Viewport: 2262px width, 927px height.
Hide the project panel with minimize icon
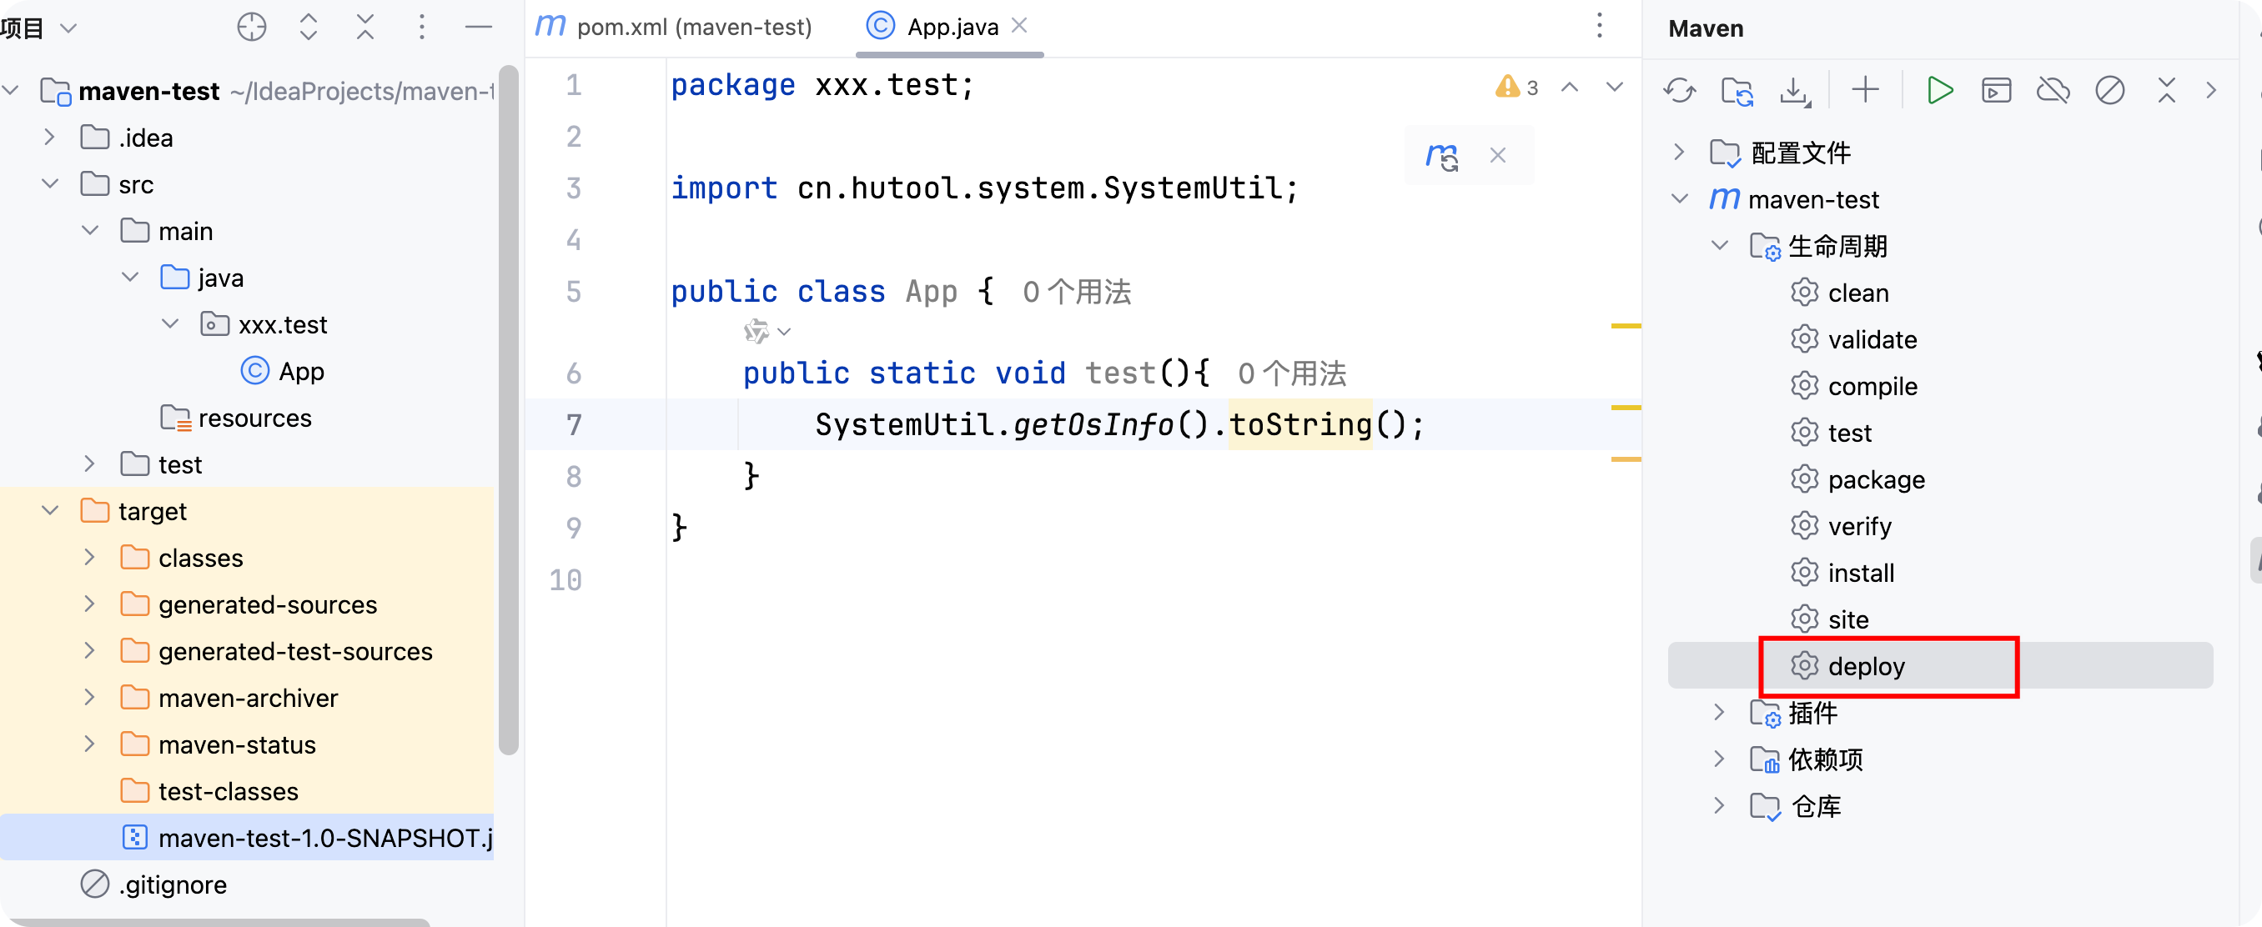coord(478,28)
